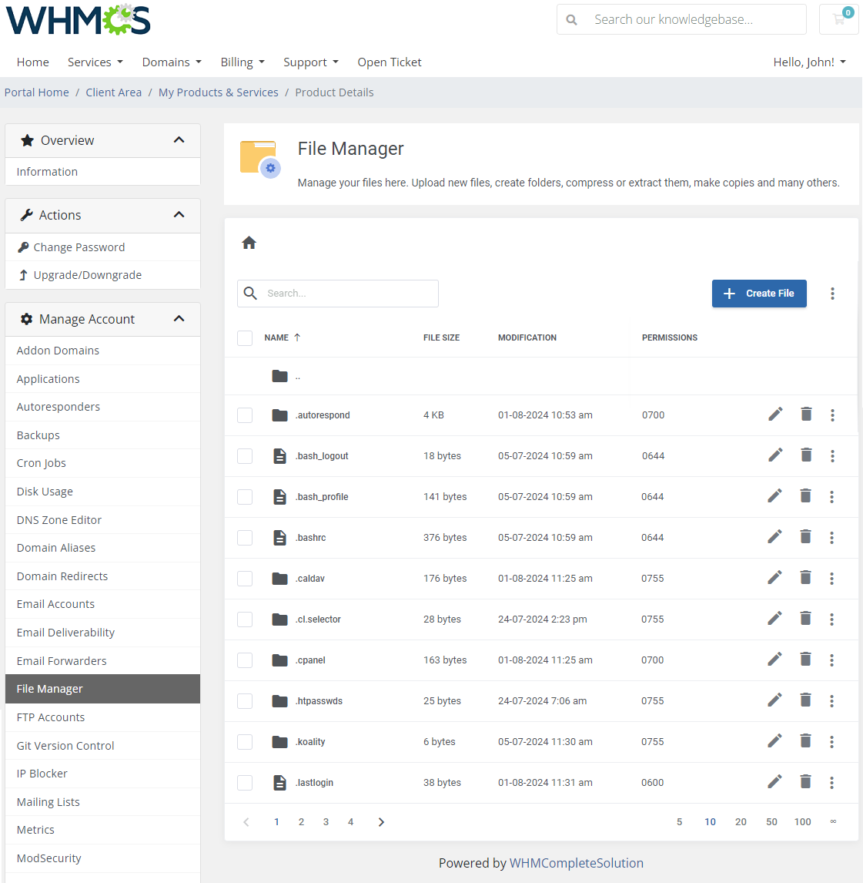Open three-dot menu for .bashrc row
This screenshot has height=883, width=863.
(x=831, y=538)
